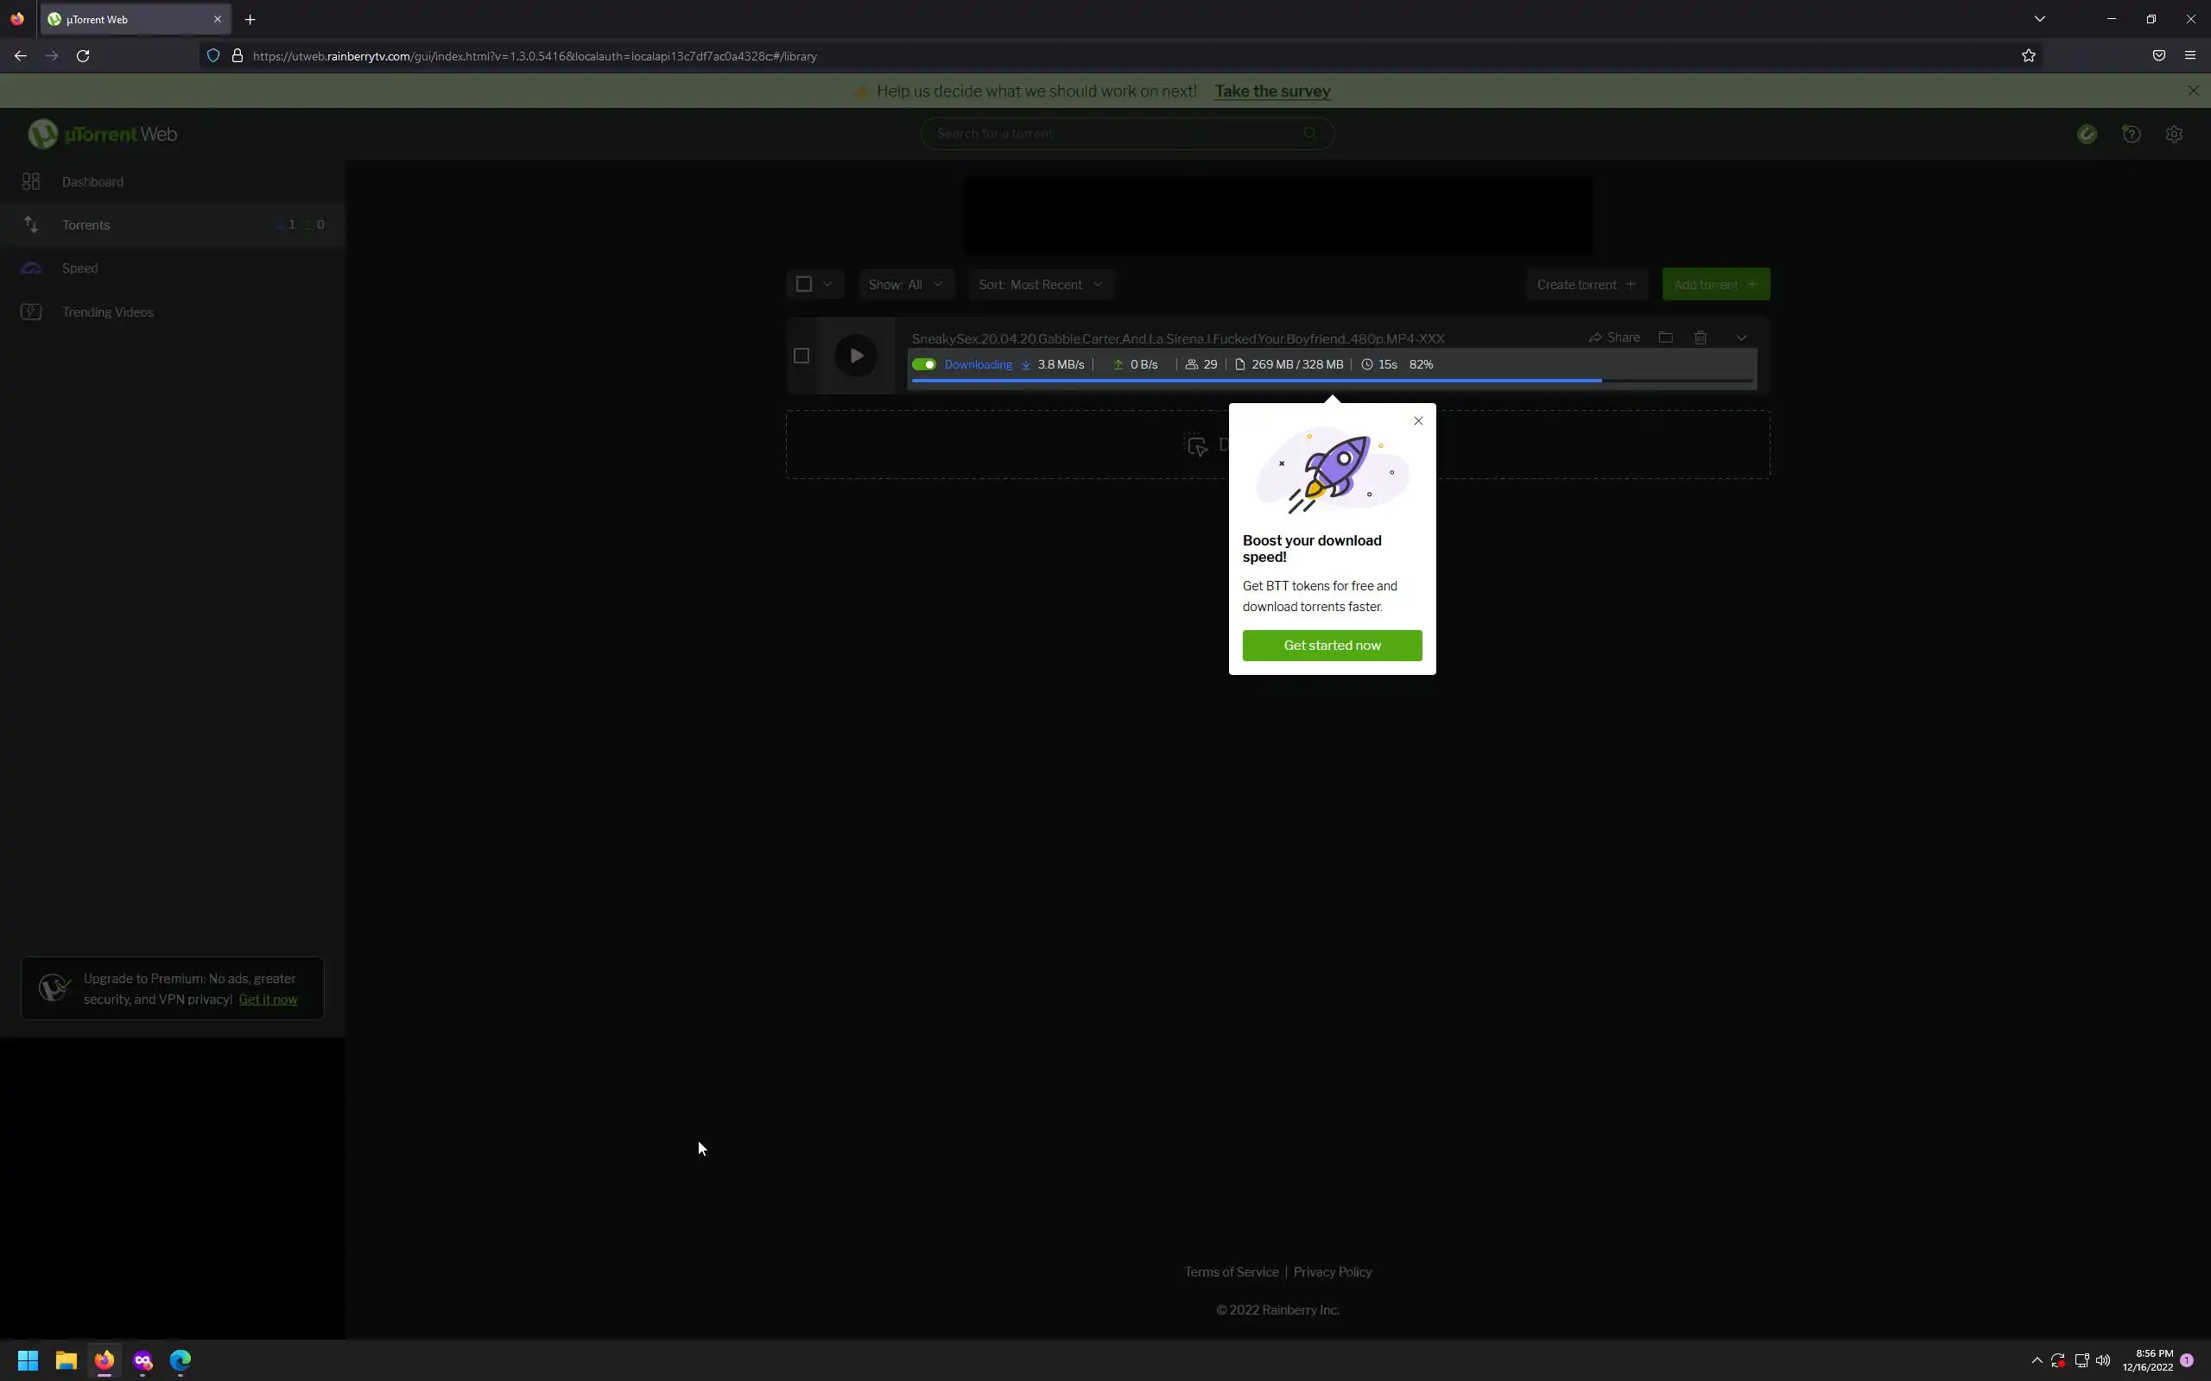Click the green speed status icon in header
The height and width of the screenshot is (1381, 2211).
[x=2087, y=135]
